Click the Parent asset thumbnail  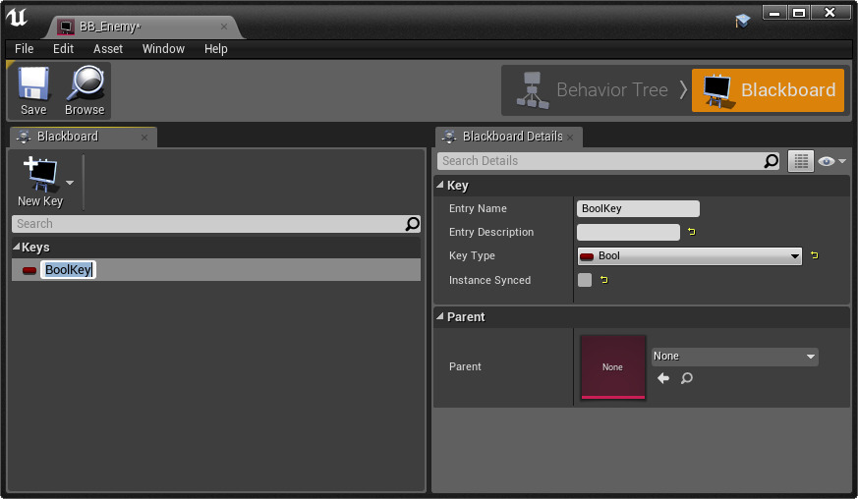tap(612, 367)
